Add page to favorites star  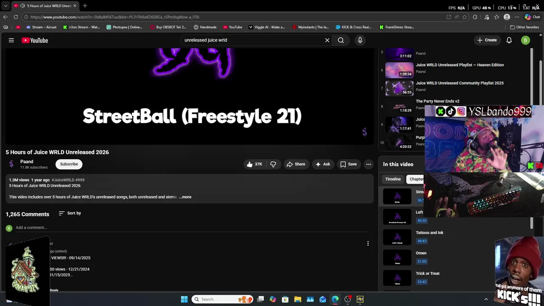465,17
